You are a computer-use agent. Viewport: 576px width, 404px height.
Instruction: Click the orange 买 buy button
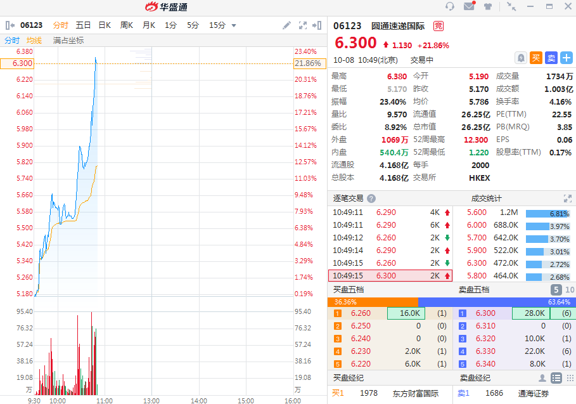[536, 58]
